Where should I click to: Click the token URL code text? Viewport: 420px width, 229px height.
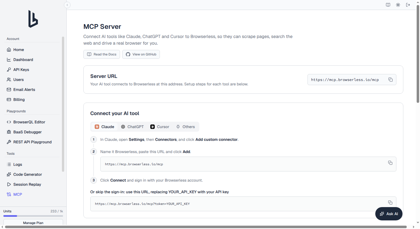click(142, 204)
